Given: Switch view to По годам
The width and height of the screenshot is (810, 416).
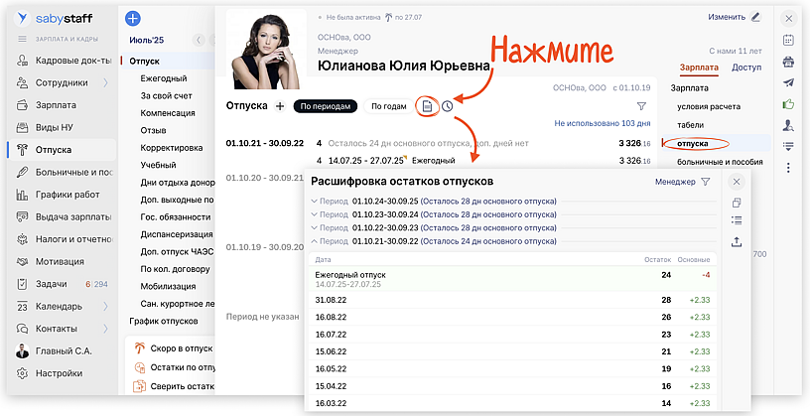Looking at the screenshot, I should tap(388, 106).
